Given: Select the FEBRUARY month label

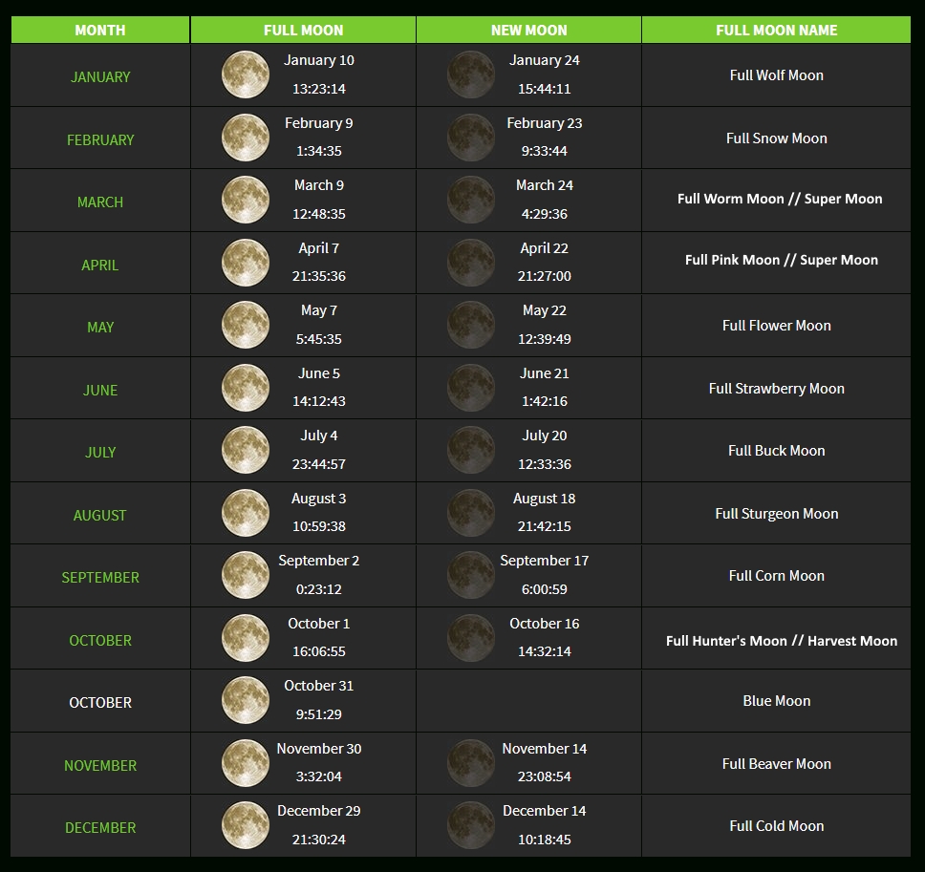Looking at the screenshot, I should pyautogui.click(x=100, y=140).
